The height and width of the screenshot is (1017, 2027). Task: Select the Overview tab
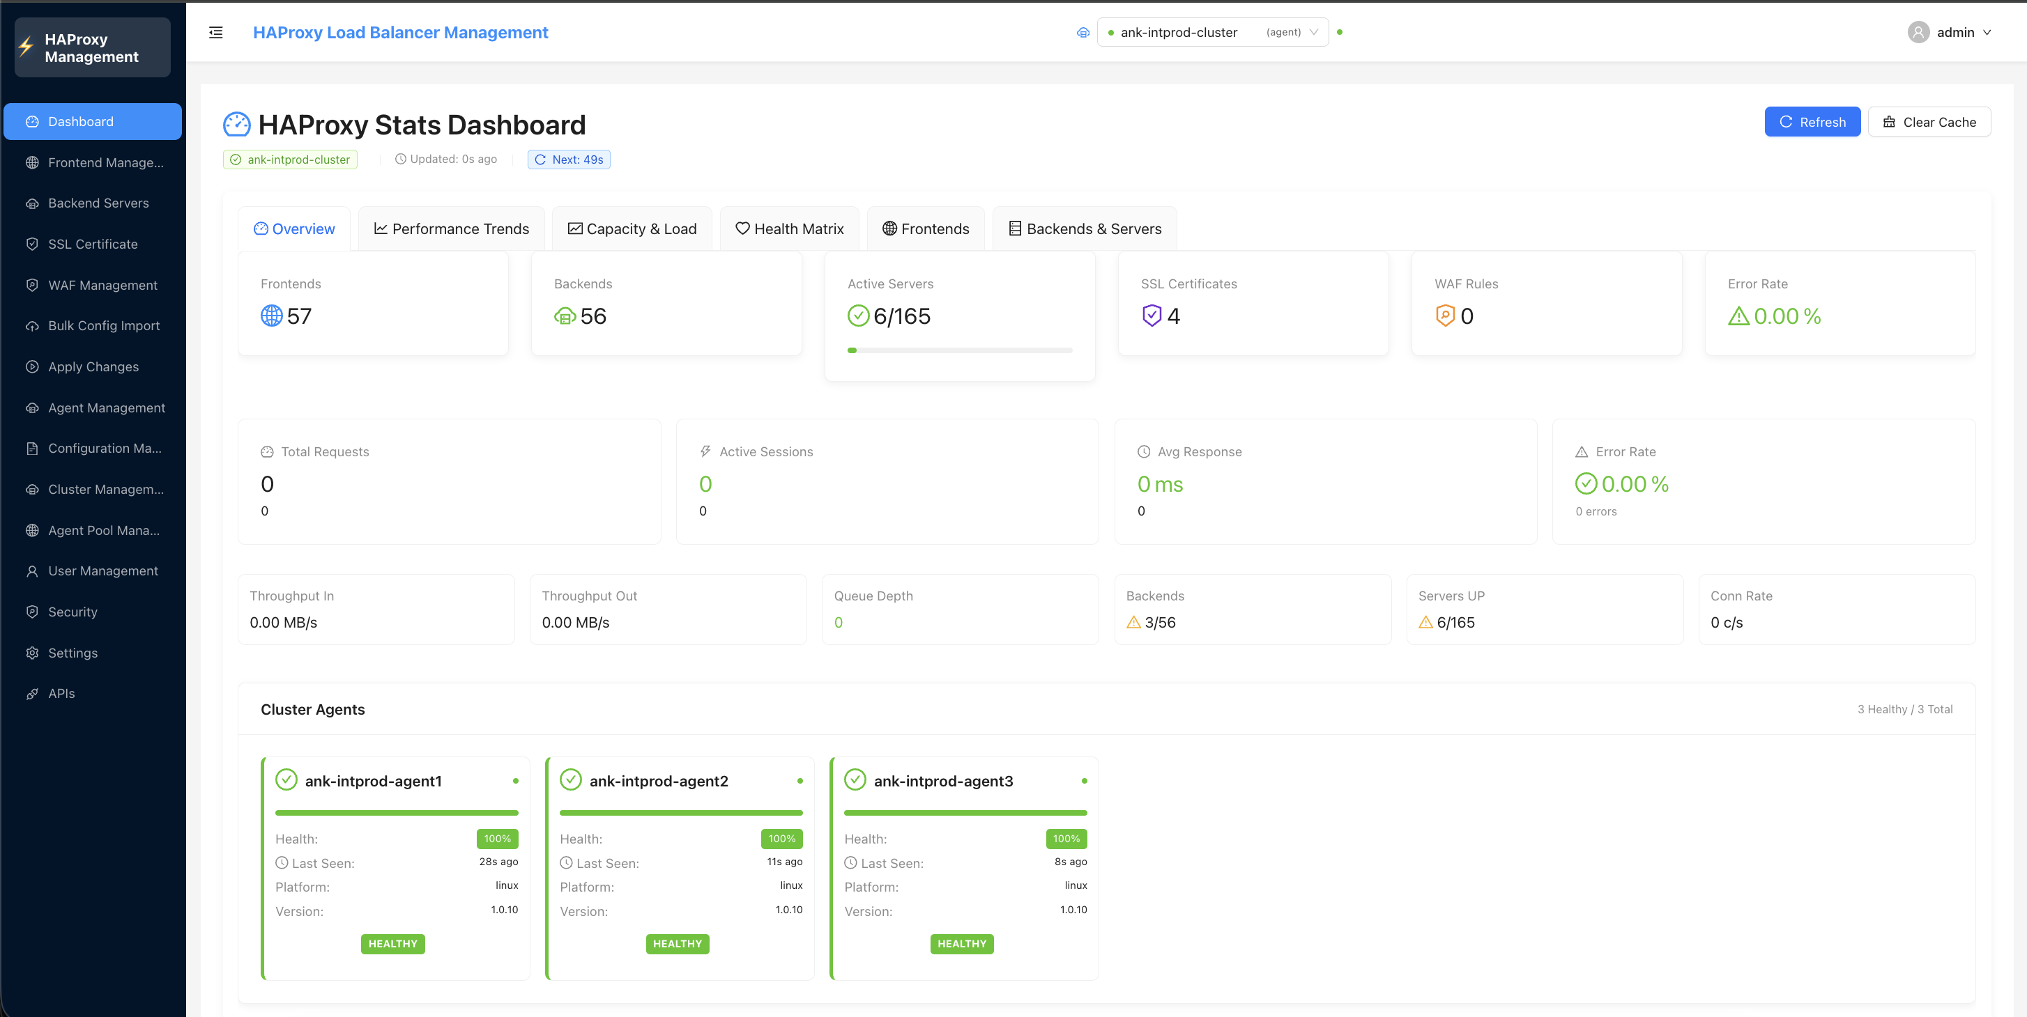[294, 228]
